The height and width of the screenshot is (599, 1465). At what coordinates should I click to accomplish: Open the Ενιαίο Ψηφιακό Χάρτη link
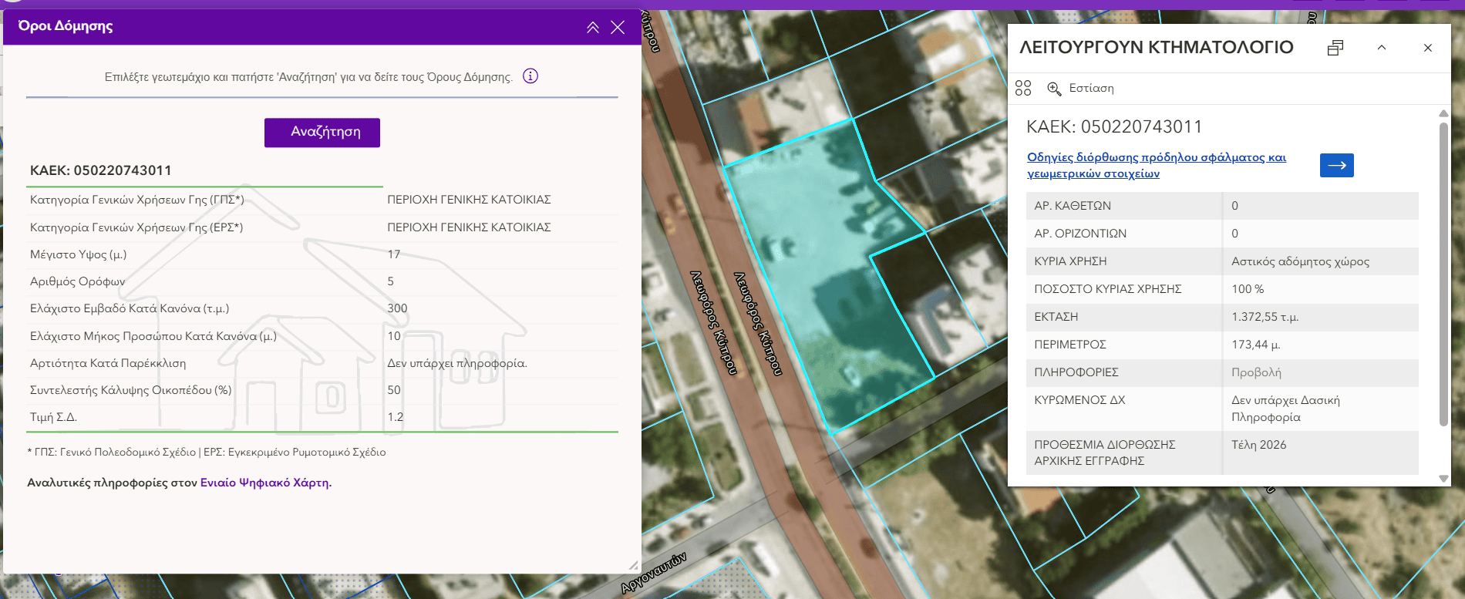tap(264, 483)
